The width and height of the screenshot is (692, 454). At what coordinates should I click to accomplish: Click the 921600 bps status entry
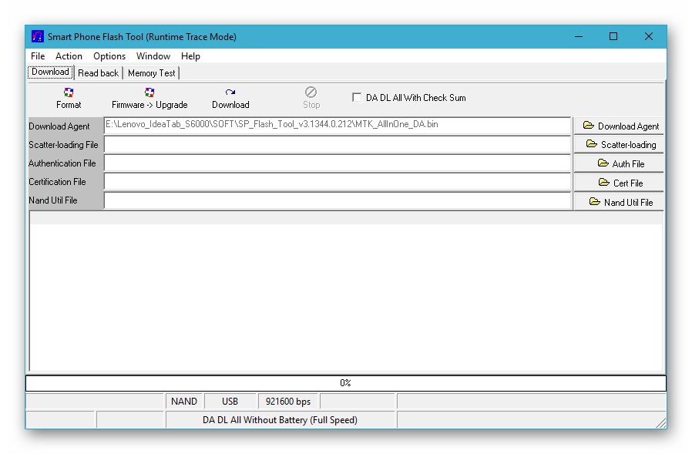pyautogui.click(x=288, y=401)
